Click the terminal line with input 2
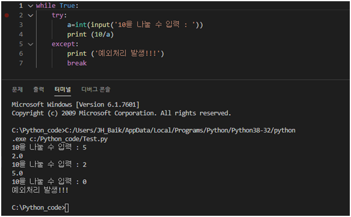This screenshot has width=351, height=217. pos(49,165)
